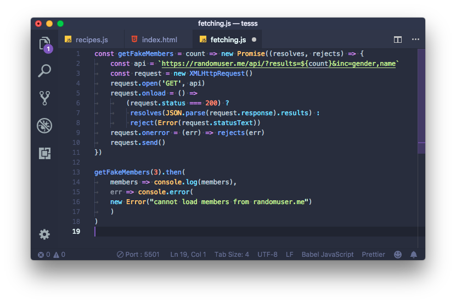Click line number 13 in gutter
The width and height of the screenshot is (456, 304).
coord(76,172)
